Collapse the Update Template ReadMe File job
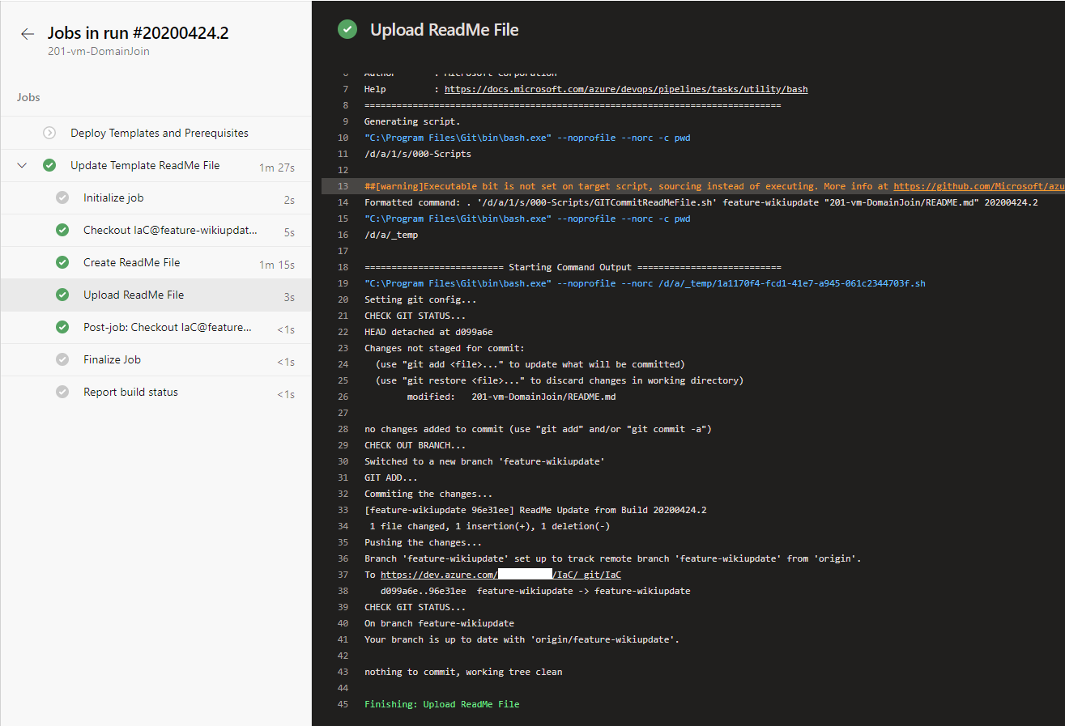Screen dimensions: 1065x726 [22, 165]
